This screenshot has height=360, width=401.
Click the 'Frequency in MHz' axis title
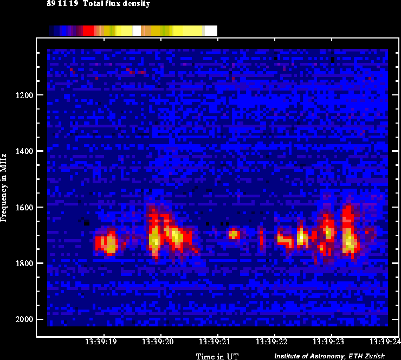coord(3,188)
